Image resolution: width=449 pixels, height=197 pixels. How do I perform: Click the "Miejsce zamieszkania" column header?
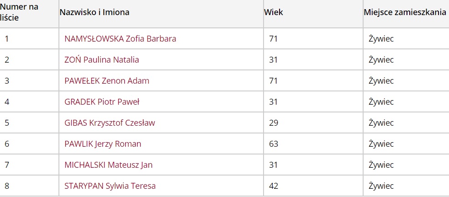click(x=405, y=12)
